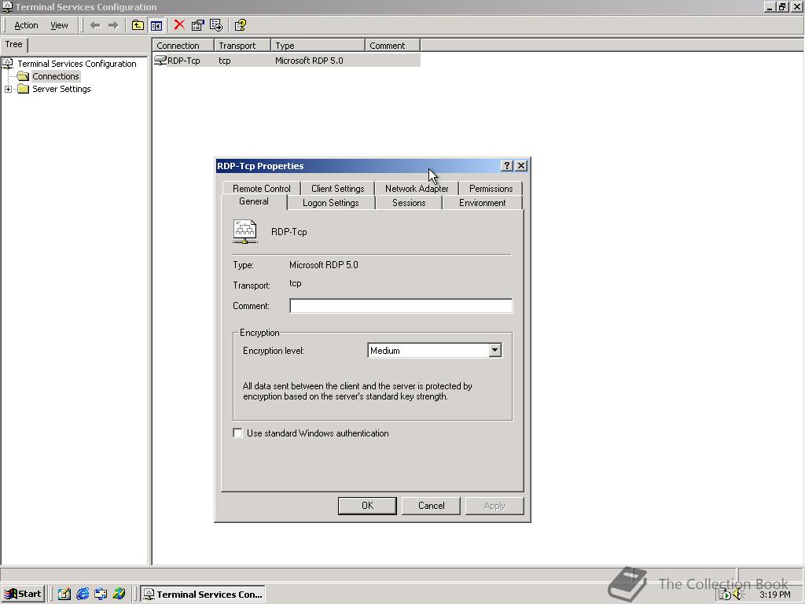Select Terminal Services Configuration root icon

pos(8,64)
